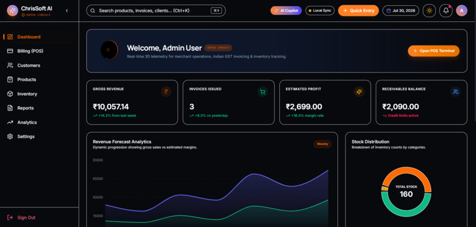This screenshot has width=476, height=227.
Task: Open Quick Entry
Action: click(358, 11)
